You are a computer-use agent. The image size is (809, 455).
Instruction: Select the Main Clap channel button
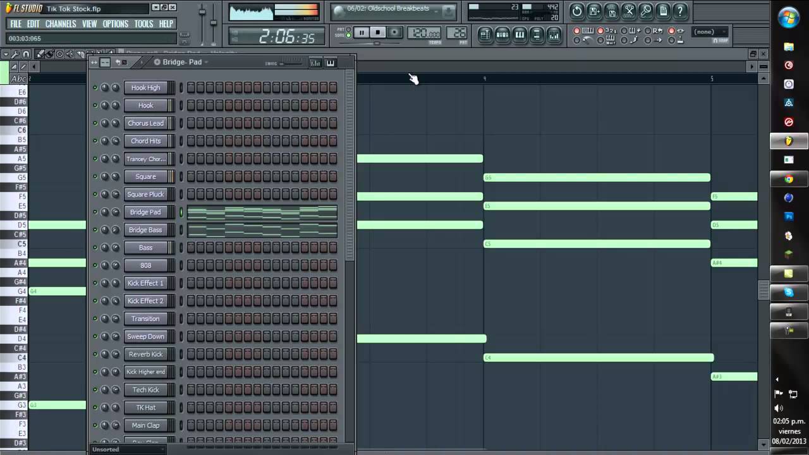tap(145, 425)
